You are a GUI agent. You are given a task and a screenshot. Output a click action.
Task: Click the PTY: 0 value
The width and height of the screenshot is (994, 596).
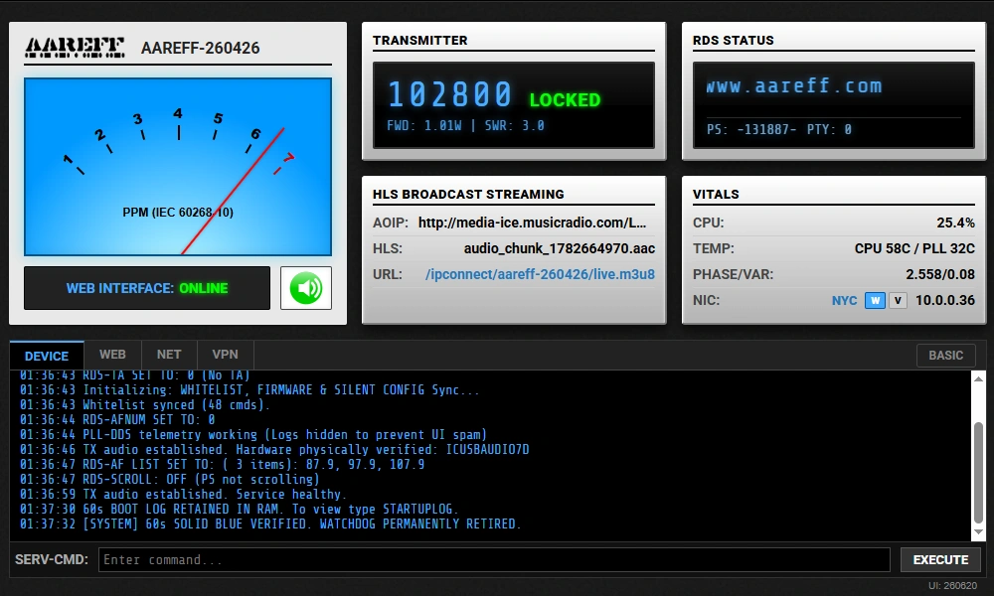pyautogui.click(x=829, y=129)
